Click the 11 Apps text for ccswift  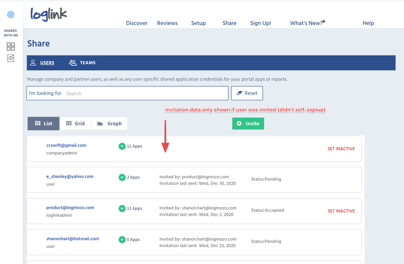(134, 146)
